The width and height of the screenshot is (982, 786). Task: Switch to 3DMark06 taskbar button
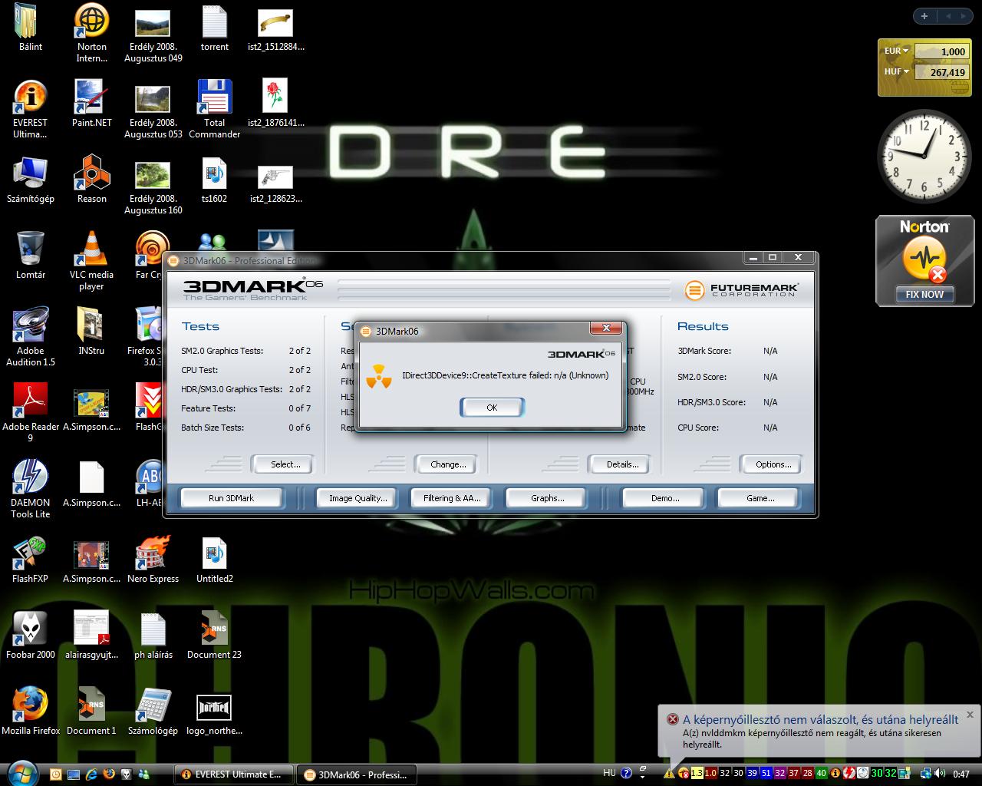click(356, 774)
